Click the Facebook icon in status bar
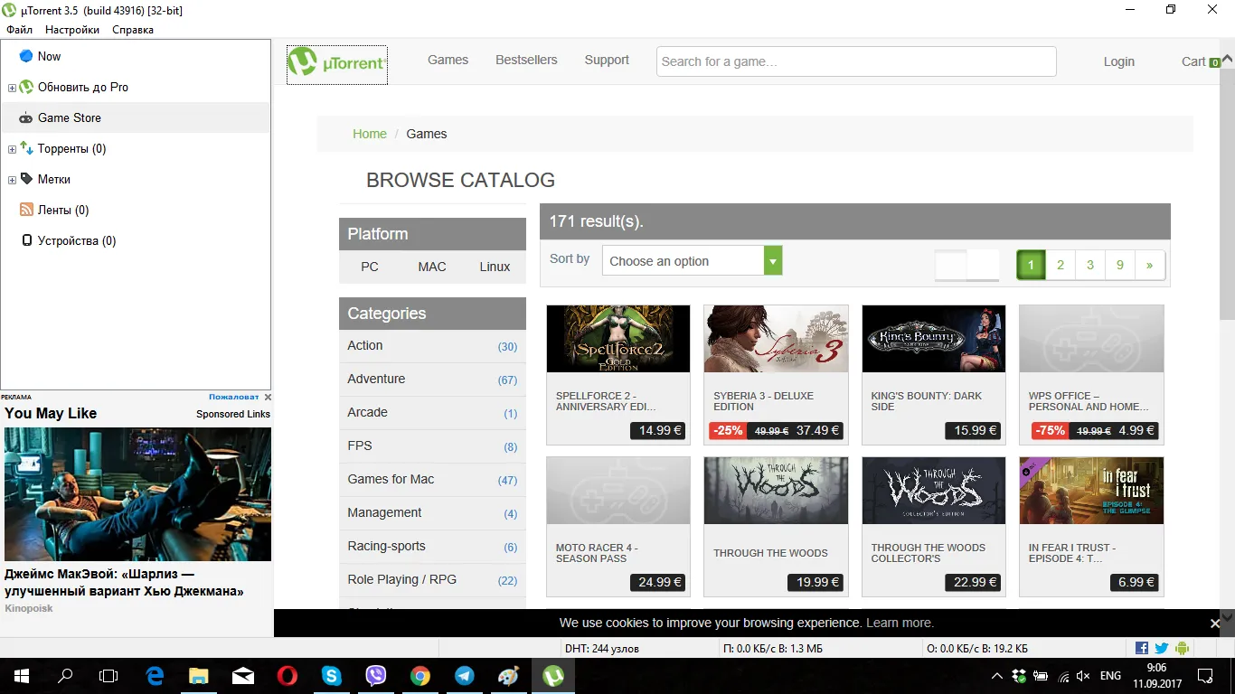This screenshot has height=694, width=1235. (x=1141, y=648)
